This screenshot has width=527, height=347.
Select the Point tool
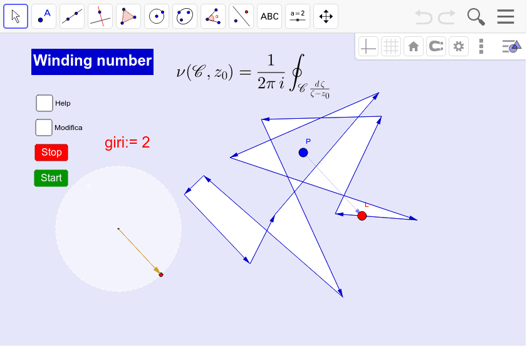(x=44, y=16)
